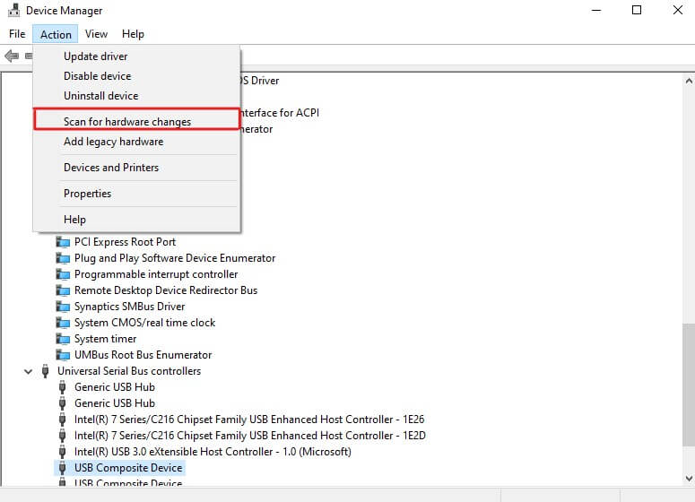
Task: Select Scan for hardware changes
Action: 127,121
